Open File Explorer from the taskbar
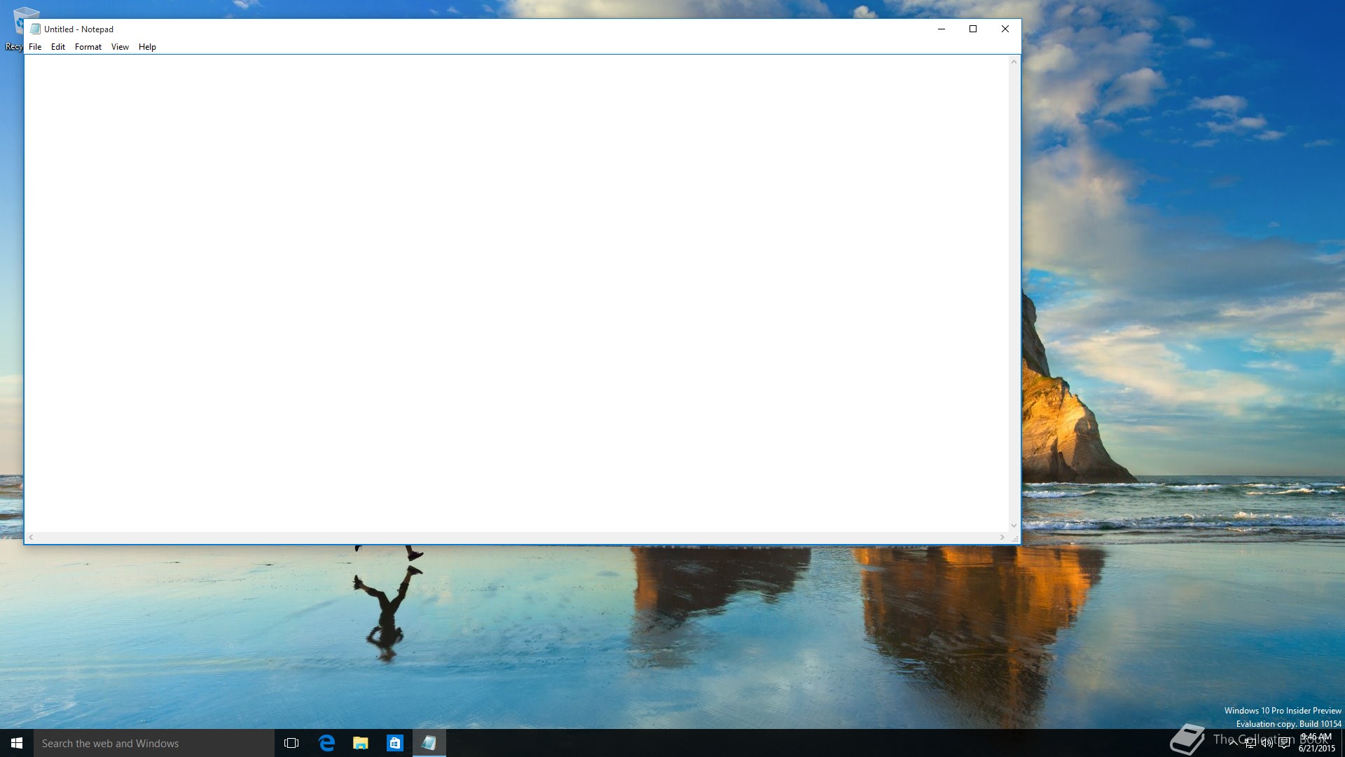The height and width of the screenshot is (757, 1345). [x=361, y=743]
